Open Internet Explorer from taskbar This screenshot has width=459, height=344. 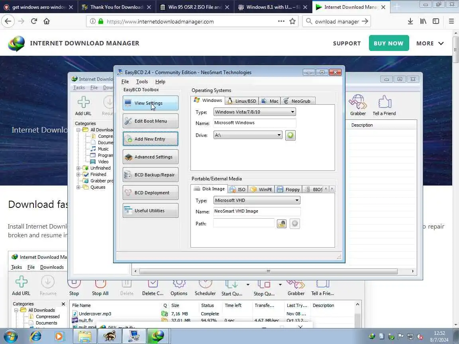point(36,336)
